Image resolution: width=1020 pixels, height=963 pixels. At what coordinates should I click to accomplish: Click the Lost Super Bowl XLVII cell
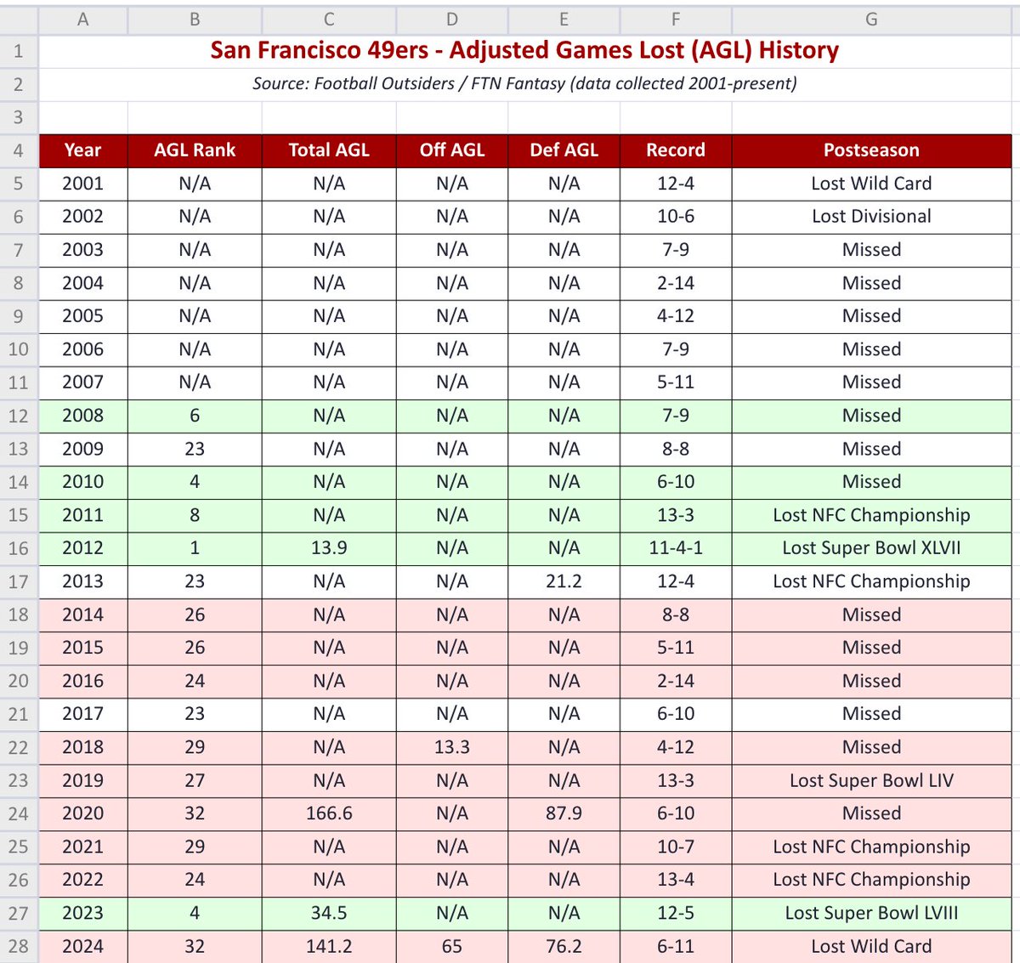click(871, 548)
